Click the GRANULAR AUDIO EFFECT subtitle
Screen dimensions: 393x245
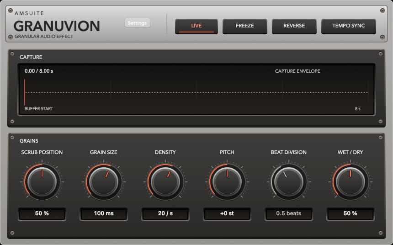pyautogui.click(x=44, y=37)
